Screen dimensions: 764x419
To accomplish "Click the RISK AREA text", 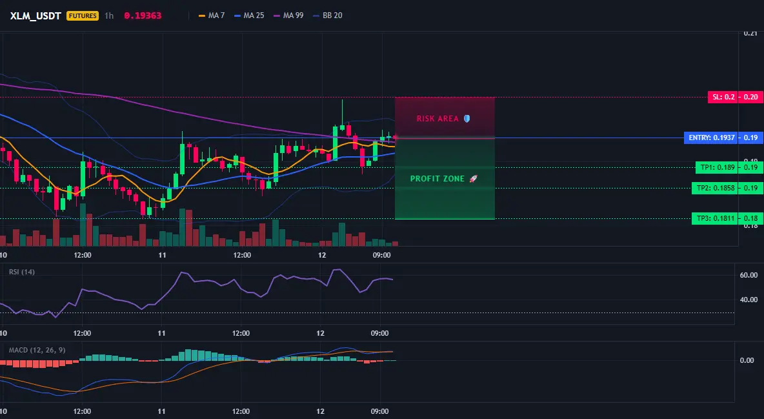I will tap(437, 119).
